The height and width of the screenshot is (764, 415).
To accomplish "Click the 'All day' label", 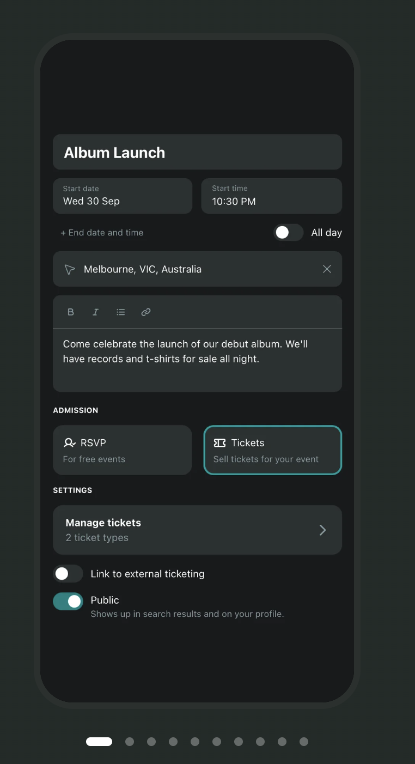I will coord(327,233).
